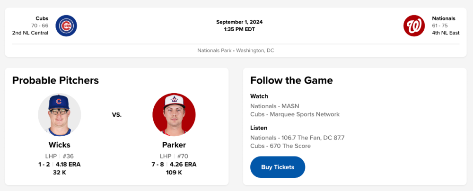Screen dimensions: 473x191
Task: Click the Follow the Game heading
Action: [291, 80]
